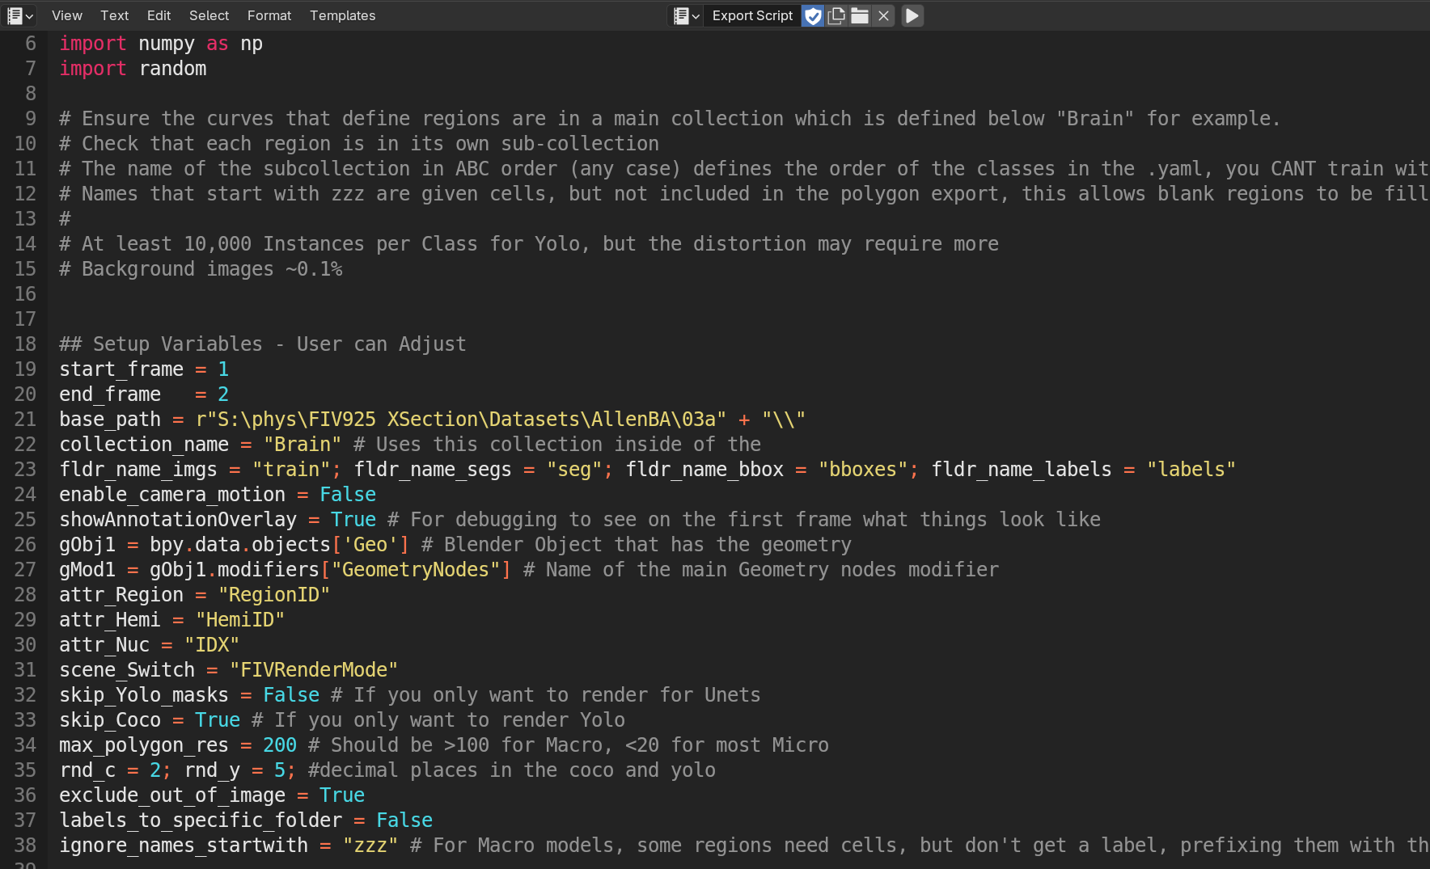Viewport: 1430px width, 869px height.
Task: Open the Format menu
Action: 269,15
